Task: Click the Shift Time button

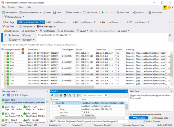Action: coord(123,12)
